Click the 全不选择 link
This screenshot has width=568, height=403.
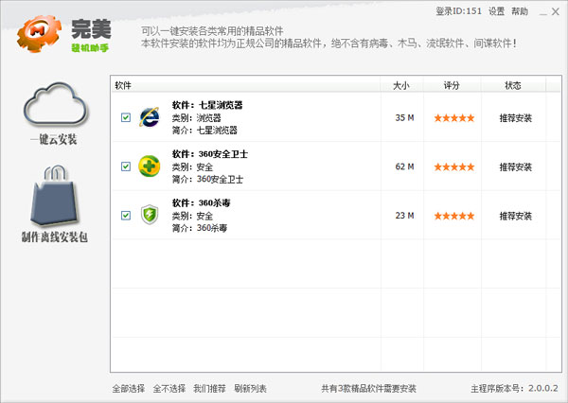click(x=169, y=388)
